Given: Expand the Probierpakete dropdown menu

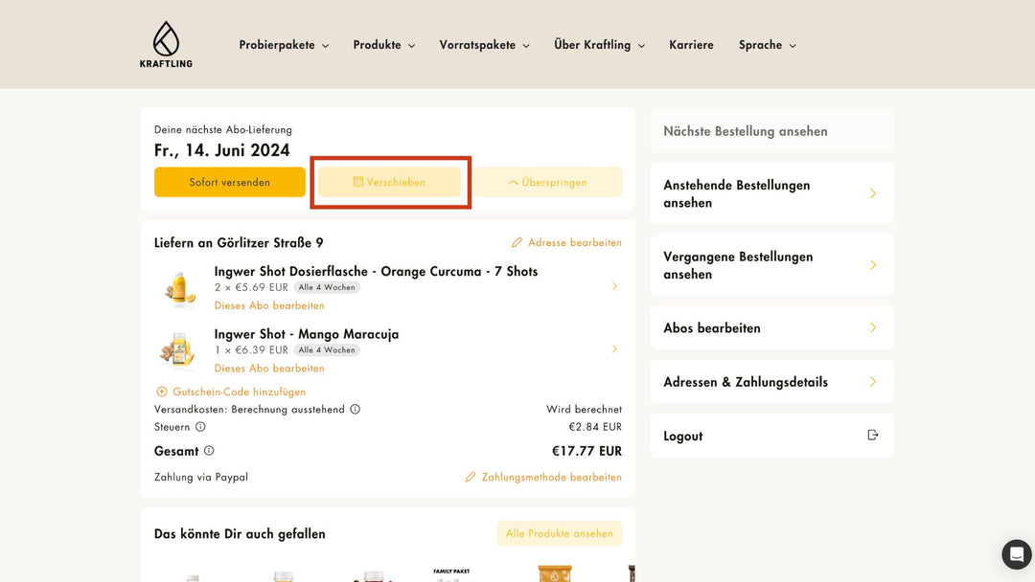Looking at the screenshot, I should 284,45.
